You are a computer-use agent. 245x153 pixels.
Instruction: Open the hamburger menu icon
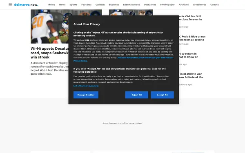[10, 4]
